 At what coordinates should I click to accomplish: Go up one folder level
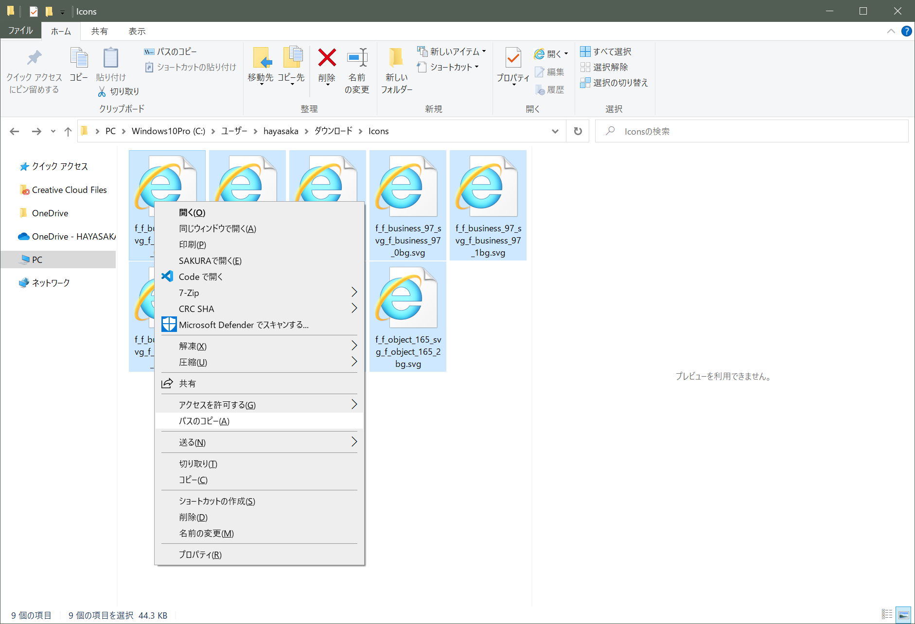[68, 131]
